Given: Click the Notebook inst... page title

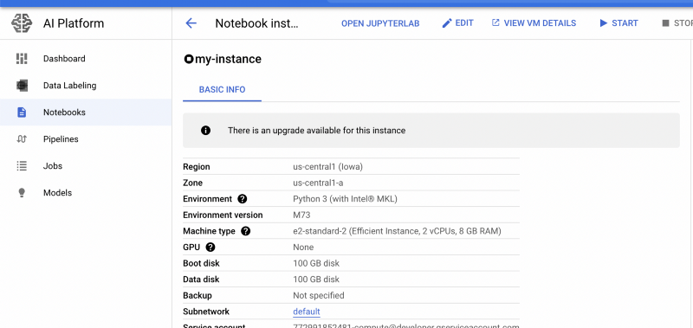Looking at the screenshot, I should coord(256,23).
